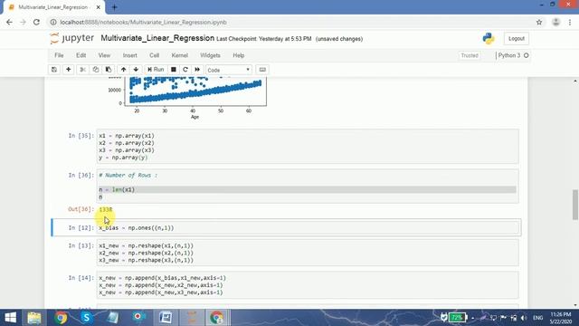Click the Python logo icon
The image size is (579, 326).
tap(489, 38)
